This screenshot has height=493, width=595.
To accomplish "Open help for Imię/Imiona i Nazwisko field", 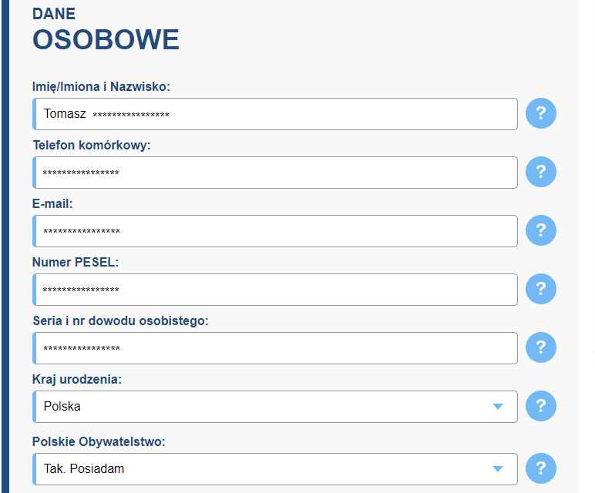I will pos(541,113).
